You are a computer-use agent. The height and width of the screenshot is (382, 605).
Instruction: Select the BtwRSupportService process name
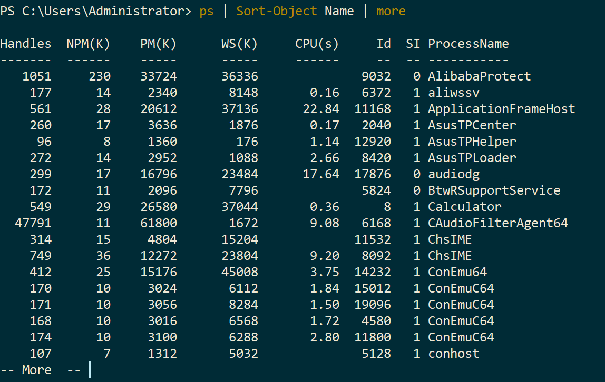tap(494, 190)
